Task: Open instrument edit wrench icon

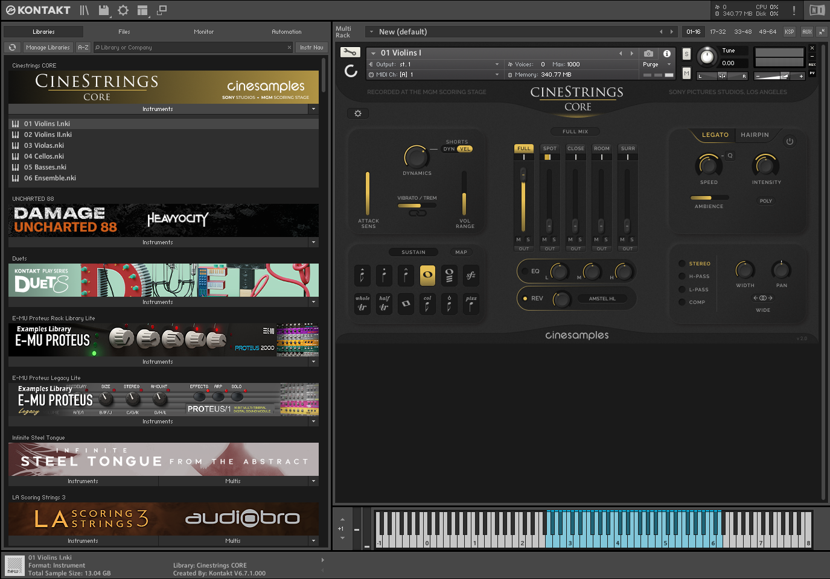Action: point(350,52)
